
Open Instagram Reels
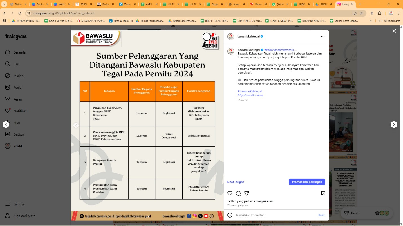(x=17, y=87)
